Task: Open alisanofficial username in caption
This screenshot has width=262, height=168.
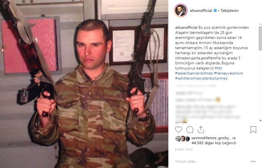Action: click(186, 27)
